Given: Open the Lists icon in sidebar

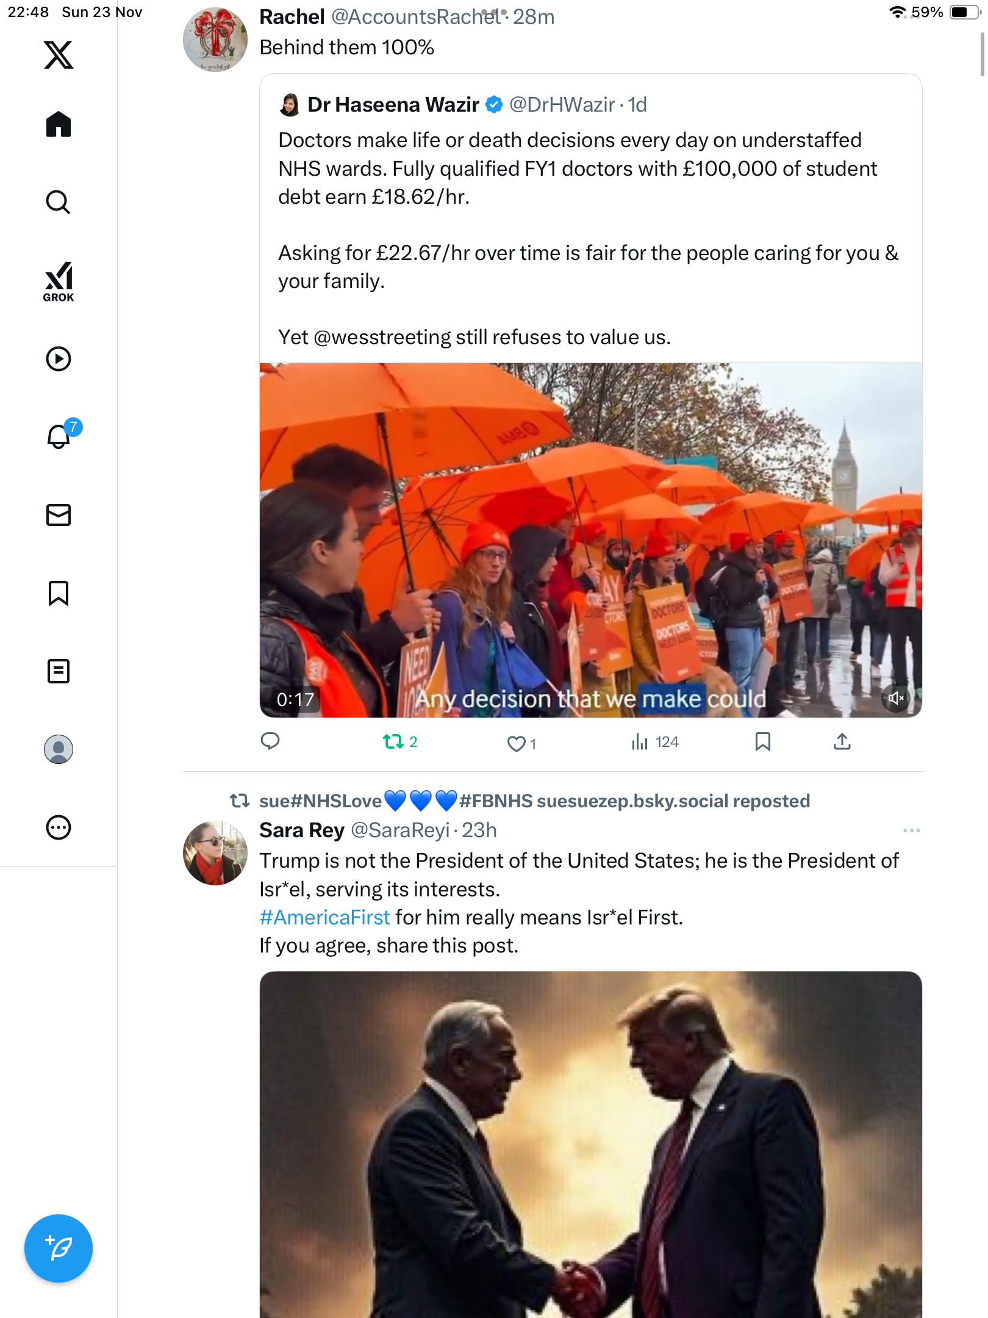Looking at the screenshot, I should [x=59, y=671].
